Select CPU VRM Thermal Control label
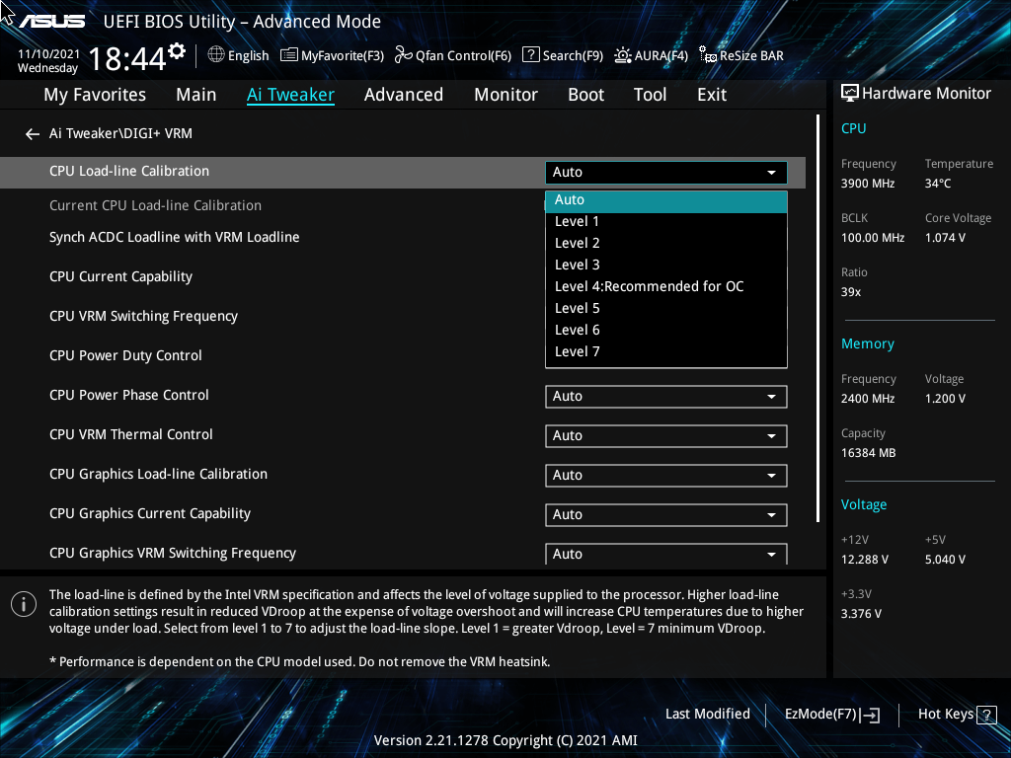The height and width of the screenshot is (758, 1011). 131,435
